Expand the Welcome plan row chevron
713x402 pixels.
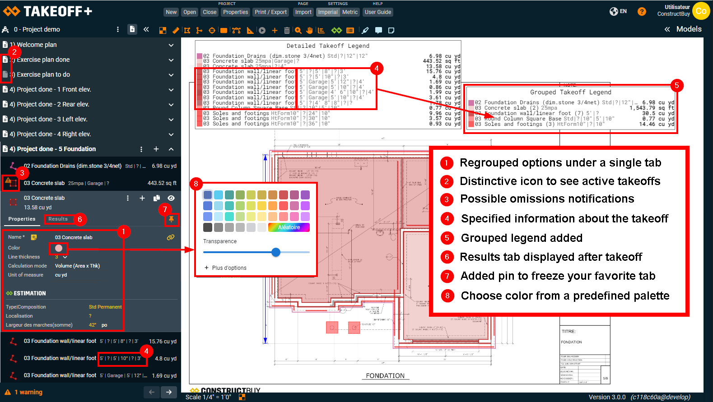[171, 45]
